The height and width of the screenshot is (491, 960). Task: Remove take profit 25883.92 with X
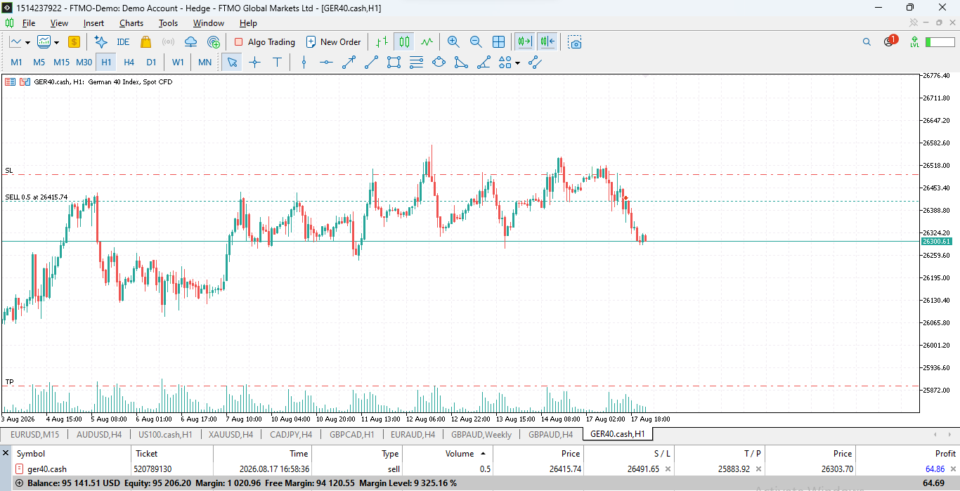point(758,469)
